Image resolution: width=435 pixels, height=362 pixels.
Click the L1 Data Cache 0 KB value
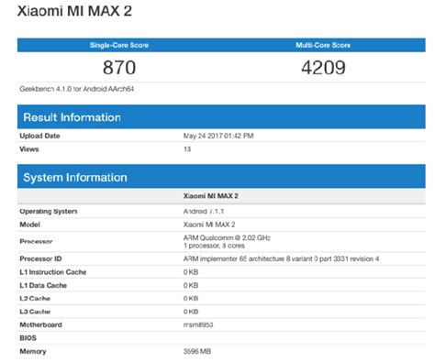[191, 285]
